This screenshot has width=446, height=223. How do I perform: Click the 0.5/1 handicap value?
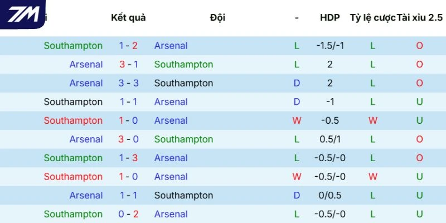coord(329,139)
